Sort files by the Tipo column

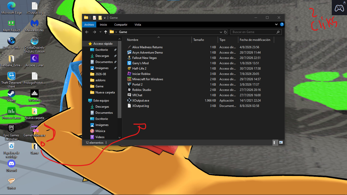coord(228,40)
